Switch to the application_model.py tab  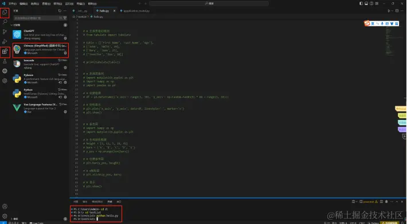135,11
